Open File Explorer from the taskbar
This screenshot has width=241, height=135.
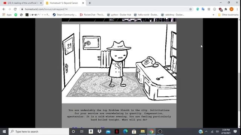143,132
